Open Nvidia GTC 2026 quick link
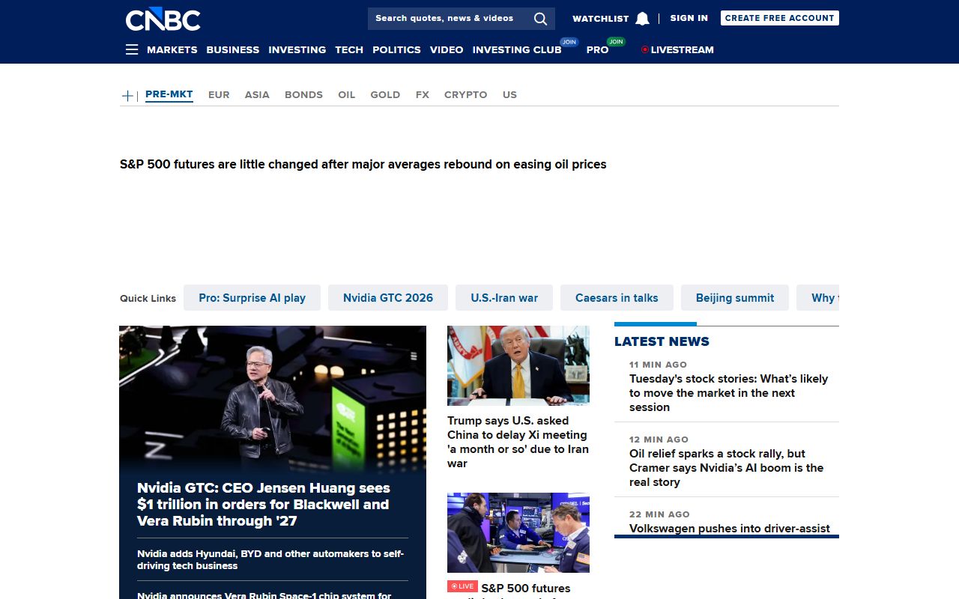This screenshot has width=959, height=599. [x=388, y=298]
